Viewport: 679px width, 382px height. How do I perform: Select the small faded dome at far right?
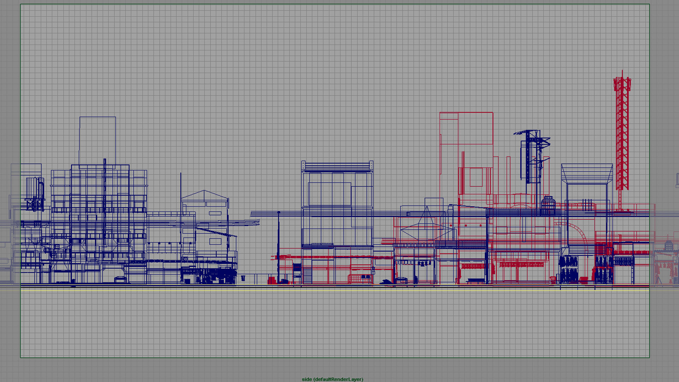[x=668, y=245]
